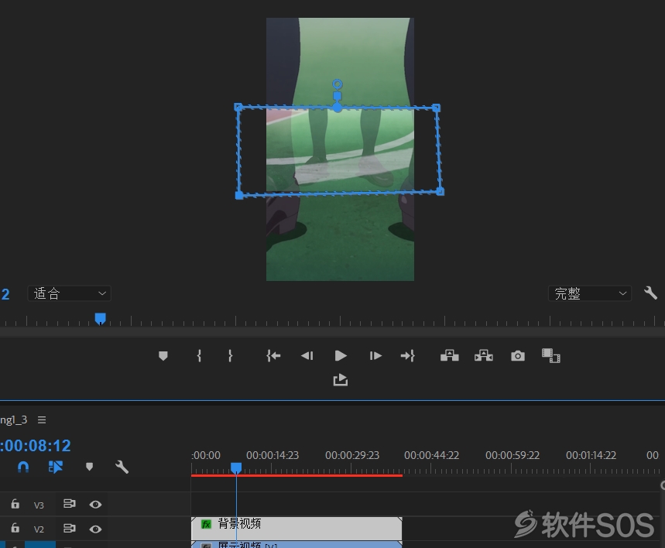Click the top-right transform corner handle
This screenshot has height=548, width=665.
(437, 108)
